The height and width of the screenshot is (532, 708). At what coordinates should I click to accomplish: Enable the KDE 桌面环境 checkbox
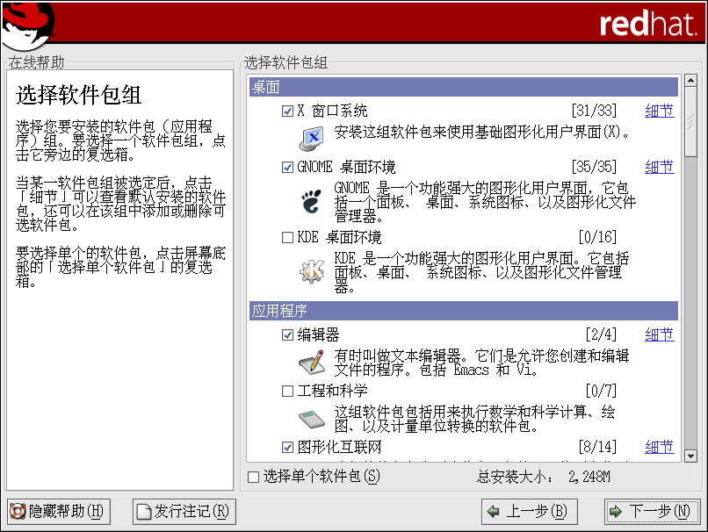click(x=287, y=237)
